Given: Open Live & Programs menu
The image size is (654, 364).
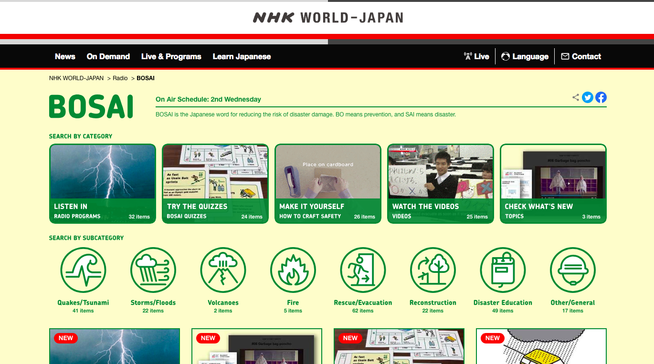Looking at the screenshot, I should point(171,56).
